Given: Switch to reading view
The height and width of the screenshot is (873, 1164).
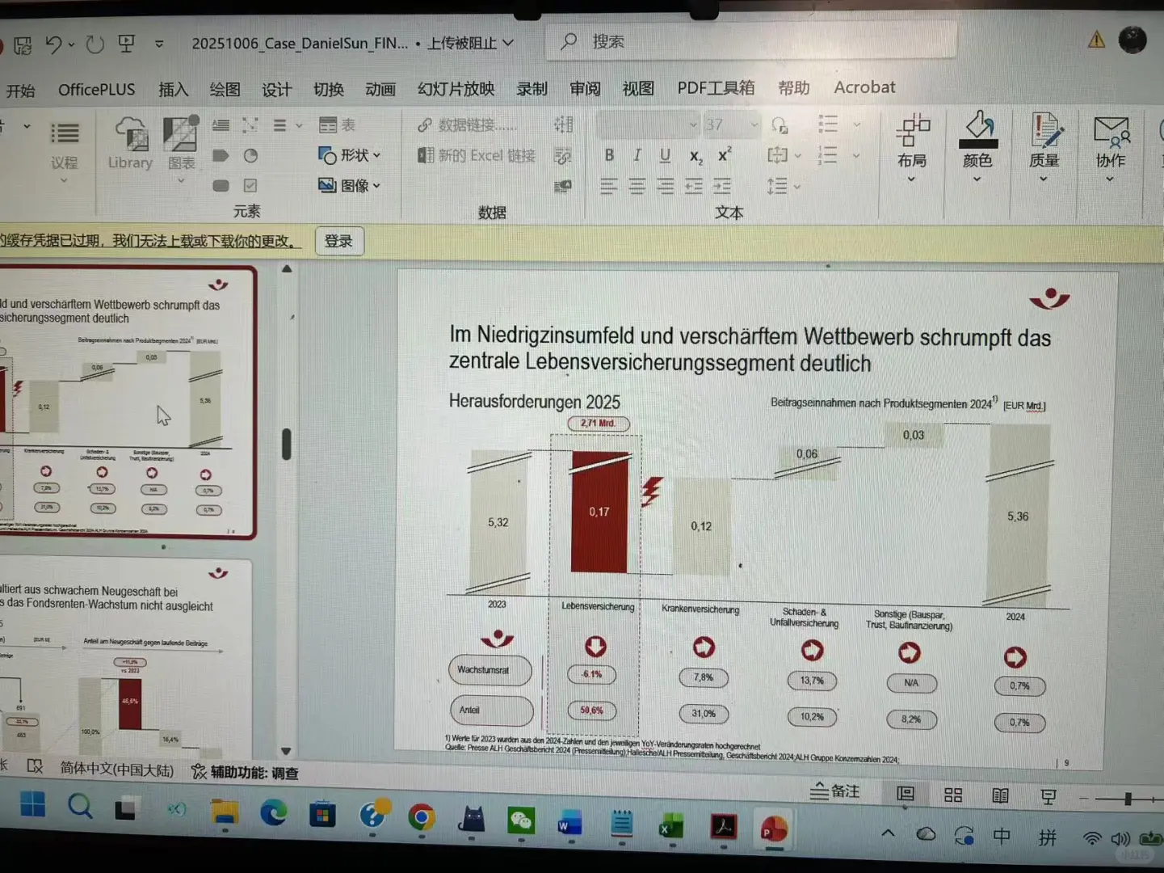Looking at the screenshot, I should coord(1000,795).
